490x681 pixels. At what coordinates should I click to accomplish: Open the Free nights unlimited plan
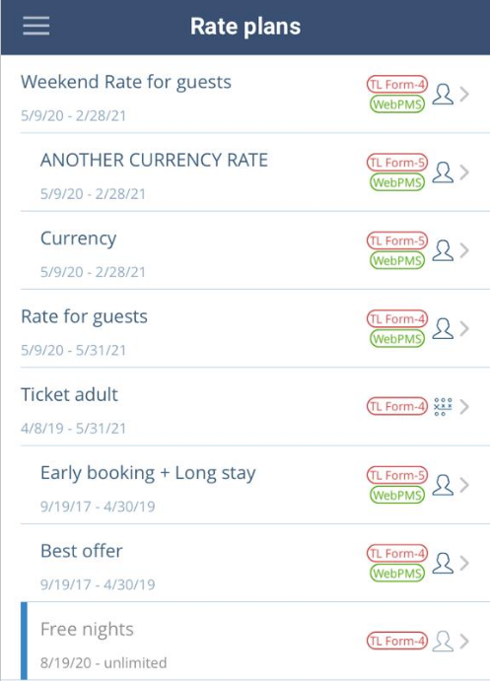click(255, 642)
